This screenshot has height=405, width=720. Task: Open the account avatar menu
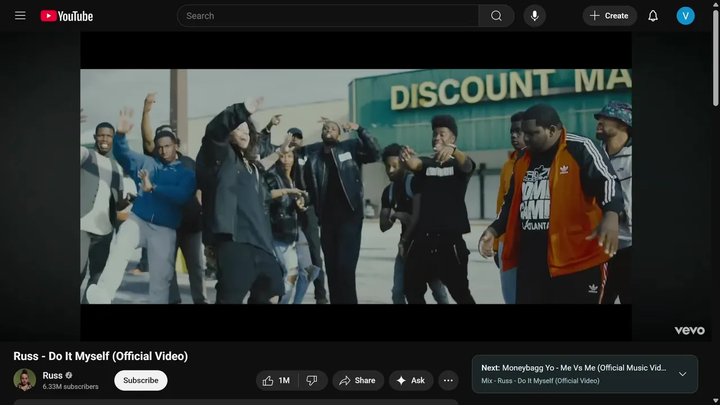coord(686,16)
